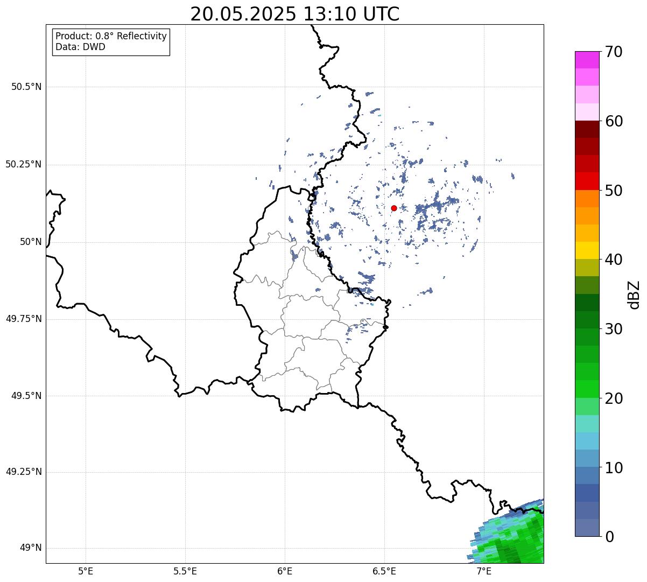The image size is (647, 582).
Task: Click the colorbar tick label 20
Action: 614,398
